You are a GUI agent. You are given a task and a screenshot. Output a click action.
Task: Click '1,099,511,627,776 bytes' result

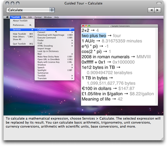(x=111, y=83)
